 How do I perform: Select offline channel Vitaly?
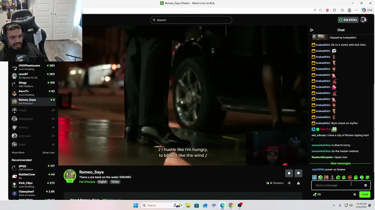pos(33,110)
